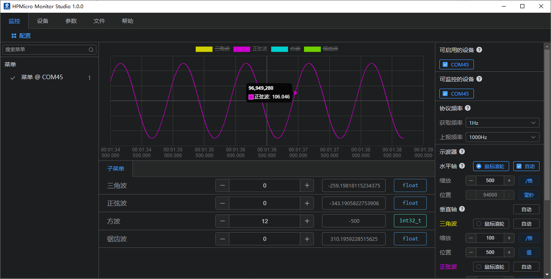
Task: Click the 搜索菜单 search field
Action: click(50, 50)
